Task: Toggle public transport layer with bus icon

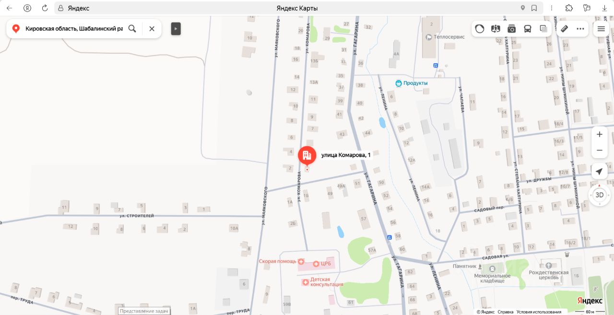Action: 528,29
